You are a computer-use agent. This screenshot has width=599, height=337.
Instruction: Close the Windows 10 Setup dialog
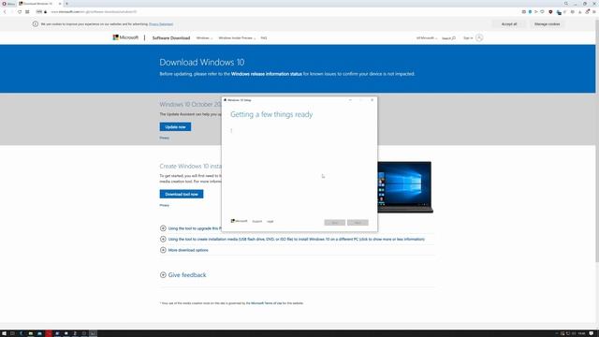click(373, 100)
